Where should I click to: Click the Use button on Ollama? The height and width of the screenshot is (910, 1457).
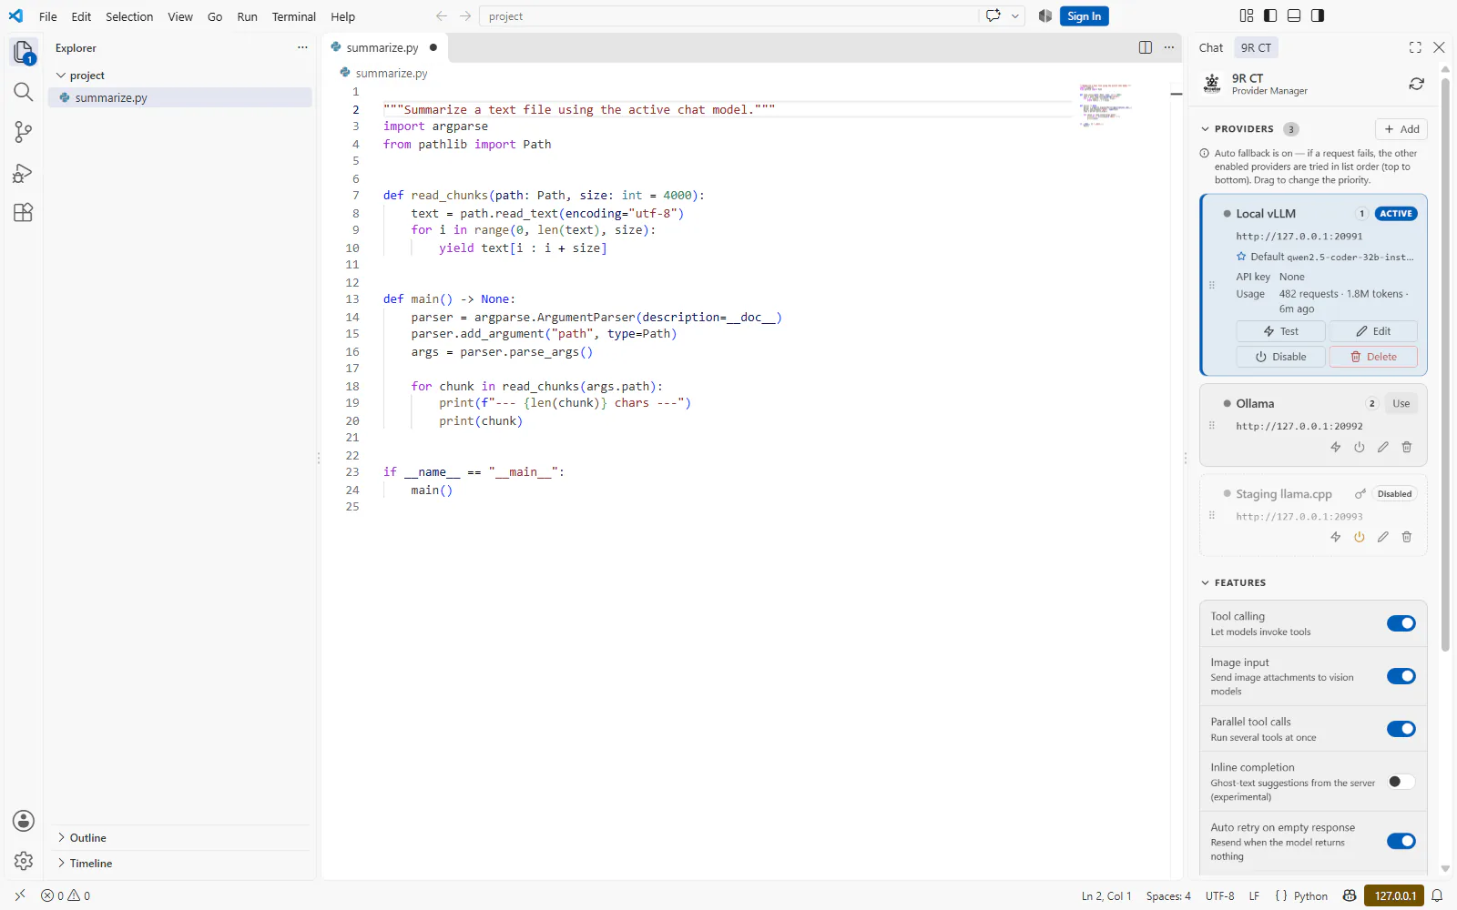click(1401, 403)
